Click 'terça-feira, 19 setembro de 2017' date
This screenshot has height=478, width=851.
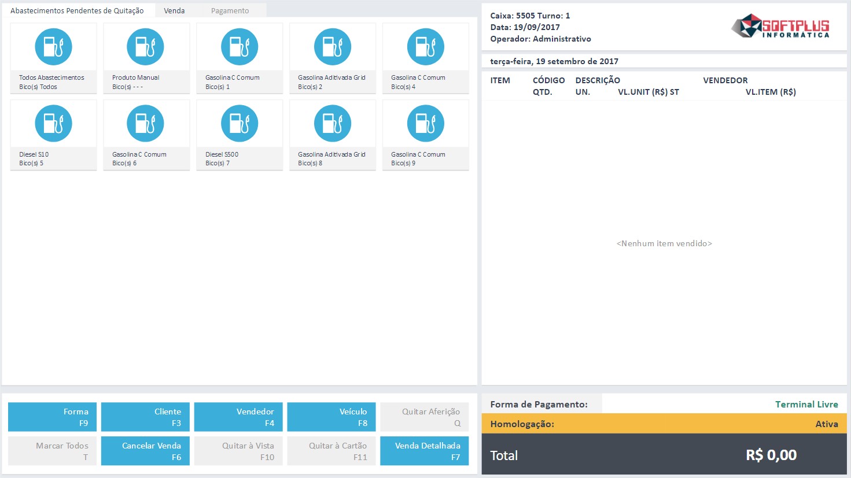pos(554,61)
